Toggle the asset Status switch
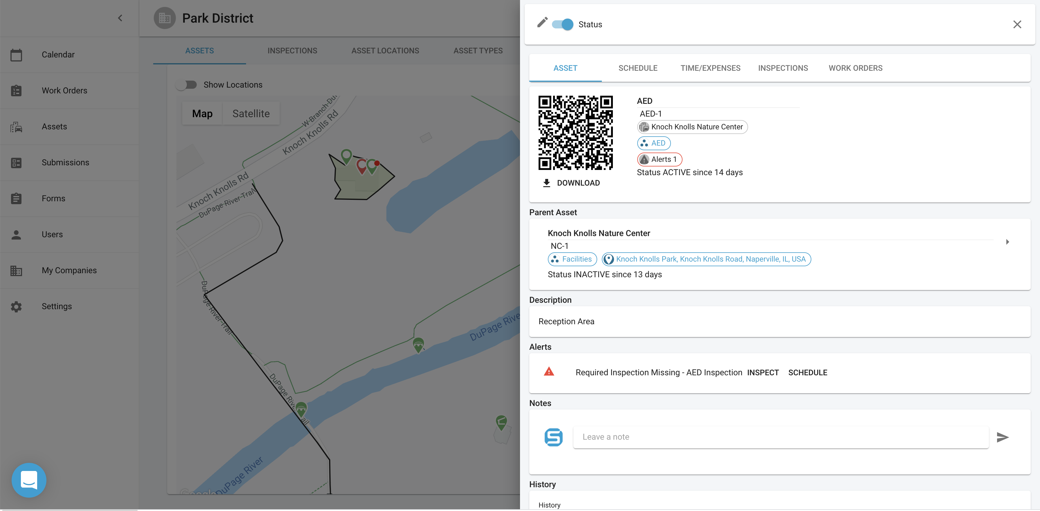 (562, 25)
